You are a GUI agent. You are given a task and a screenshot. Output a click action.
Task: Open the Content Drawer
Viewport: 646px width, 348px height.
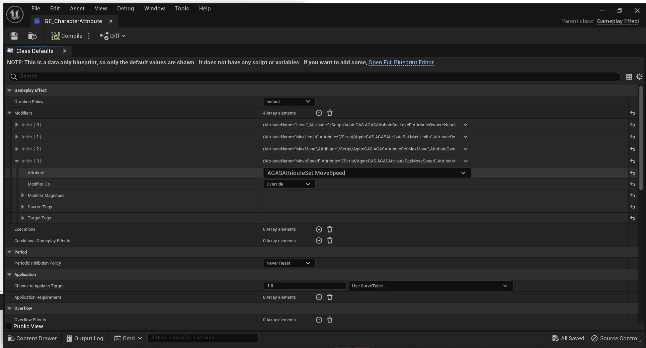[32, 338]
